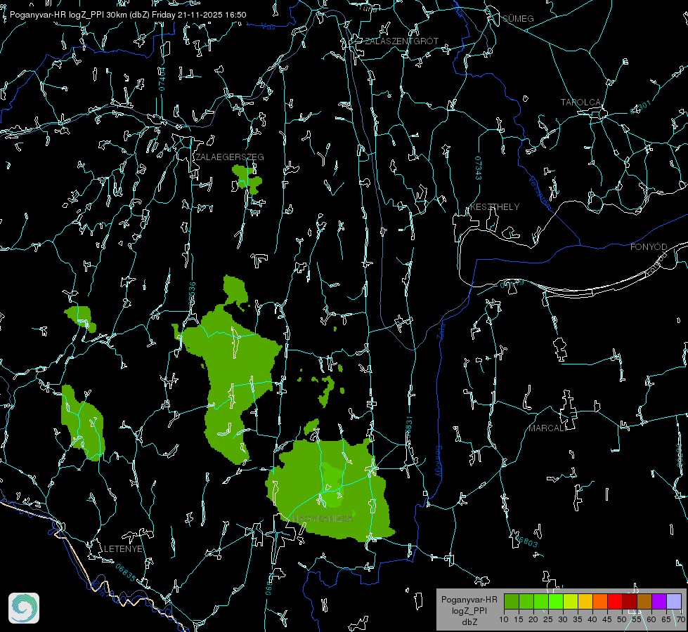The image size is (688, 632).
Task: Pick the 35–40 dBZ yellow legend swatch
Action: [586, 601]
